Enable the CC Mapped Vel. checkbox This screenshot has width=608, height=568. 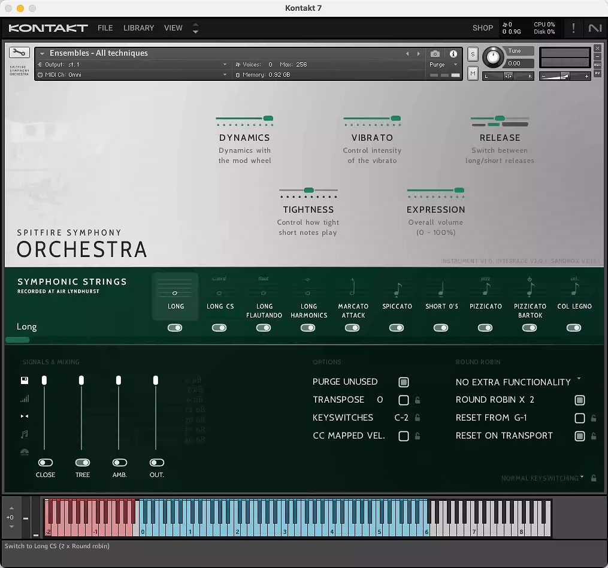pyautogui.click(x=404, y=436)
